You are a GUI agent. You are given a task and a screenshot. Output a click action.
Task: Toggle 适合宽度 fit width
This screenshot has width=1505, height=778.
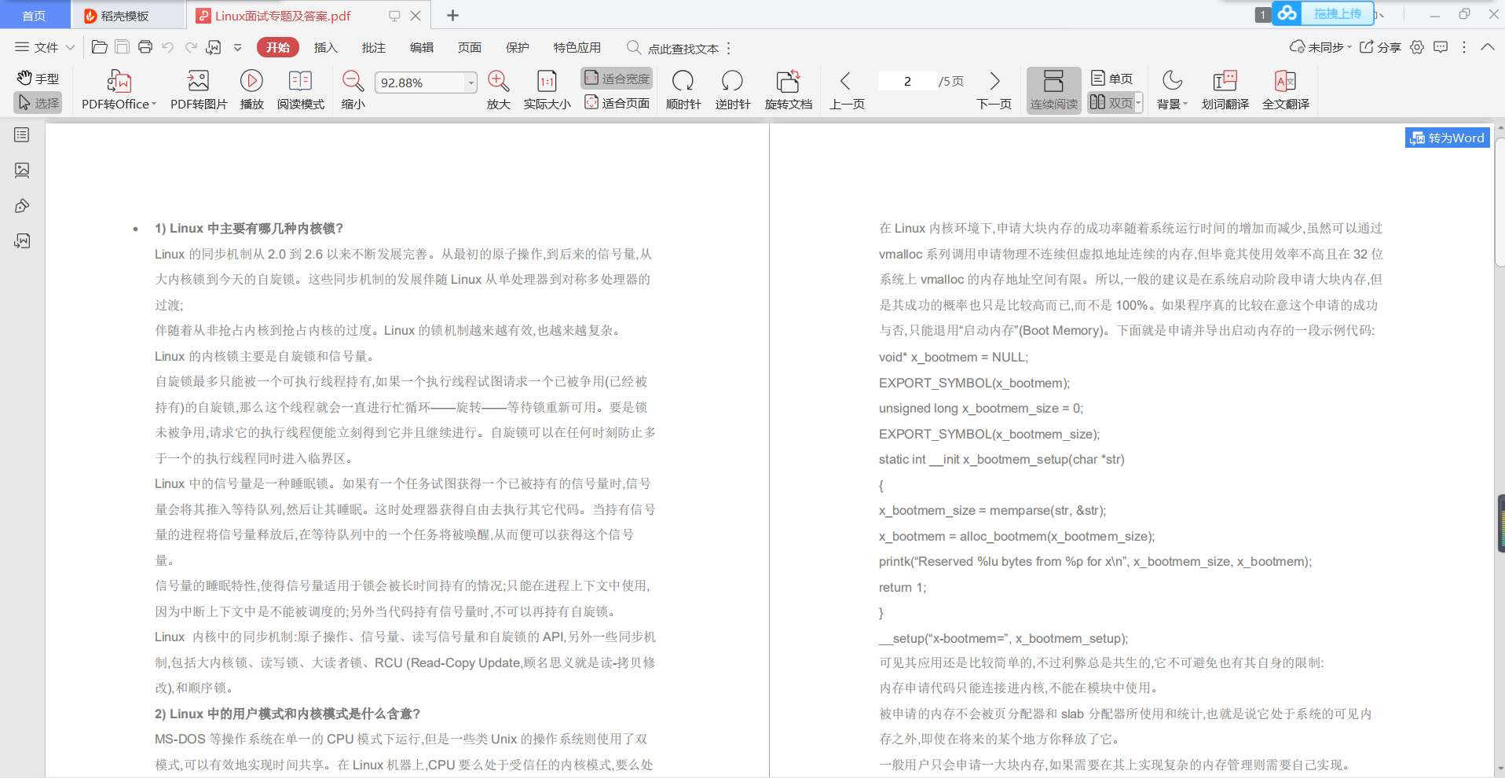pos(617,79)
